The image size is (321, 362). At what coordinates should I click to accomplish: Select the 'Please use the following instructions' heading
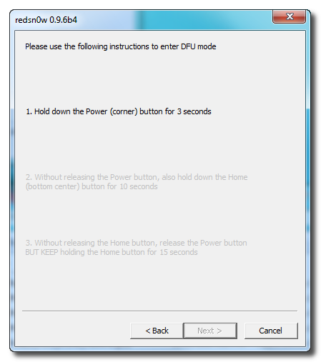(x=121, y=46)
